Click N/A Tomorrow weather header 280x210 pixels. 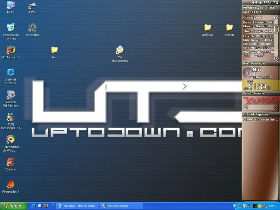coord(254,63)
